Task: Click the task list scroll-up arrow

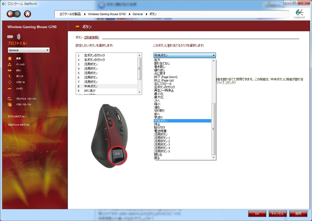Action: pos(214,60)
